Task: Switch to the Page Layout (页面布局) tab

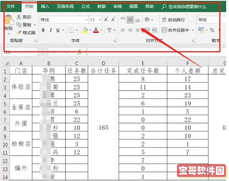Action: (65, 7)
